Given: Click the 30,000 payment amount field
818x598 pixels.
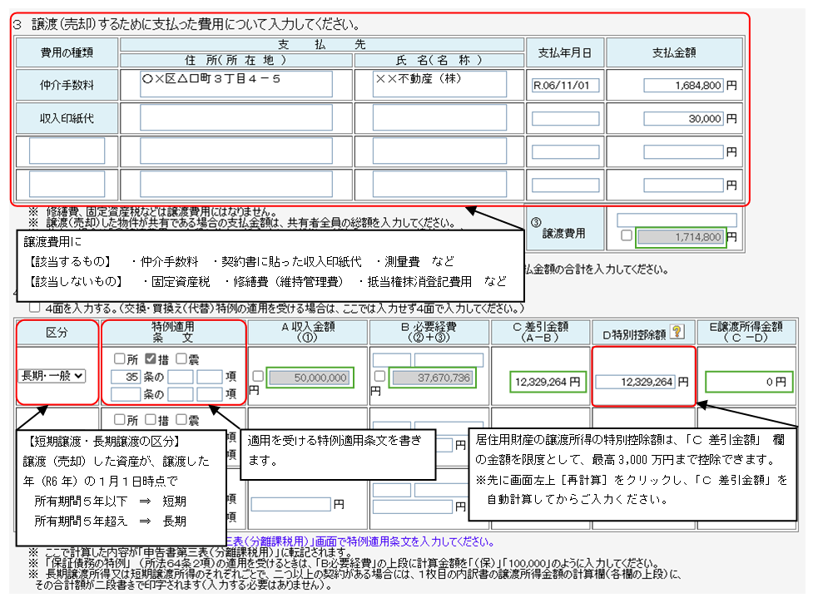Looking at the screenshot, I should [x=683, y=119].
